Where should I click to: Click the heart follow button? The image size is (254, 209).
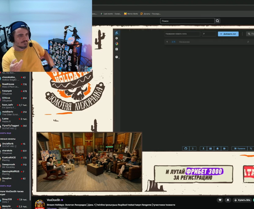tap(220, 200)
